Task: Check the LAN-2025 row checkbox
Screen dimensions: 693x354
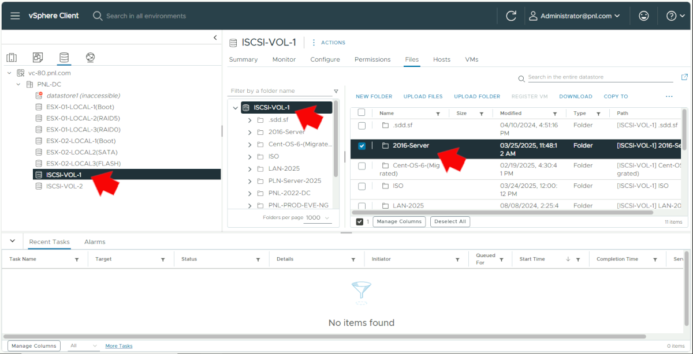Action: click(x=362, y=206)
